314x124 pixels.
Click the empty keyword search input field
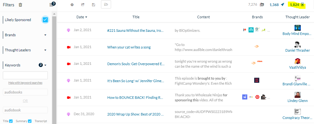point(25,75)
